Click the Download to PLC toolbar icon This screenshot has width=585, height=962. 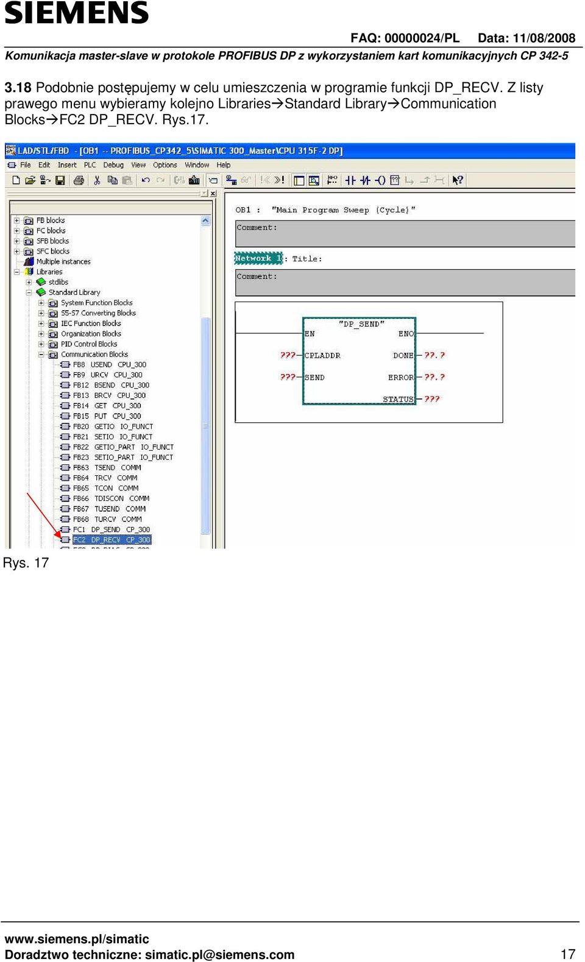click(194, 180)
